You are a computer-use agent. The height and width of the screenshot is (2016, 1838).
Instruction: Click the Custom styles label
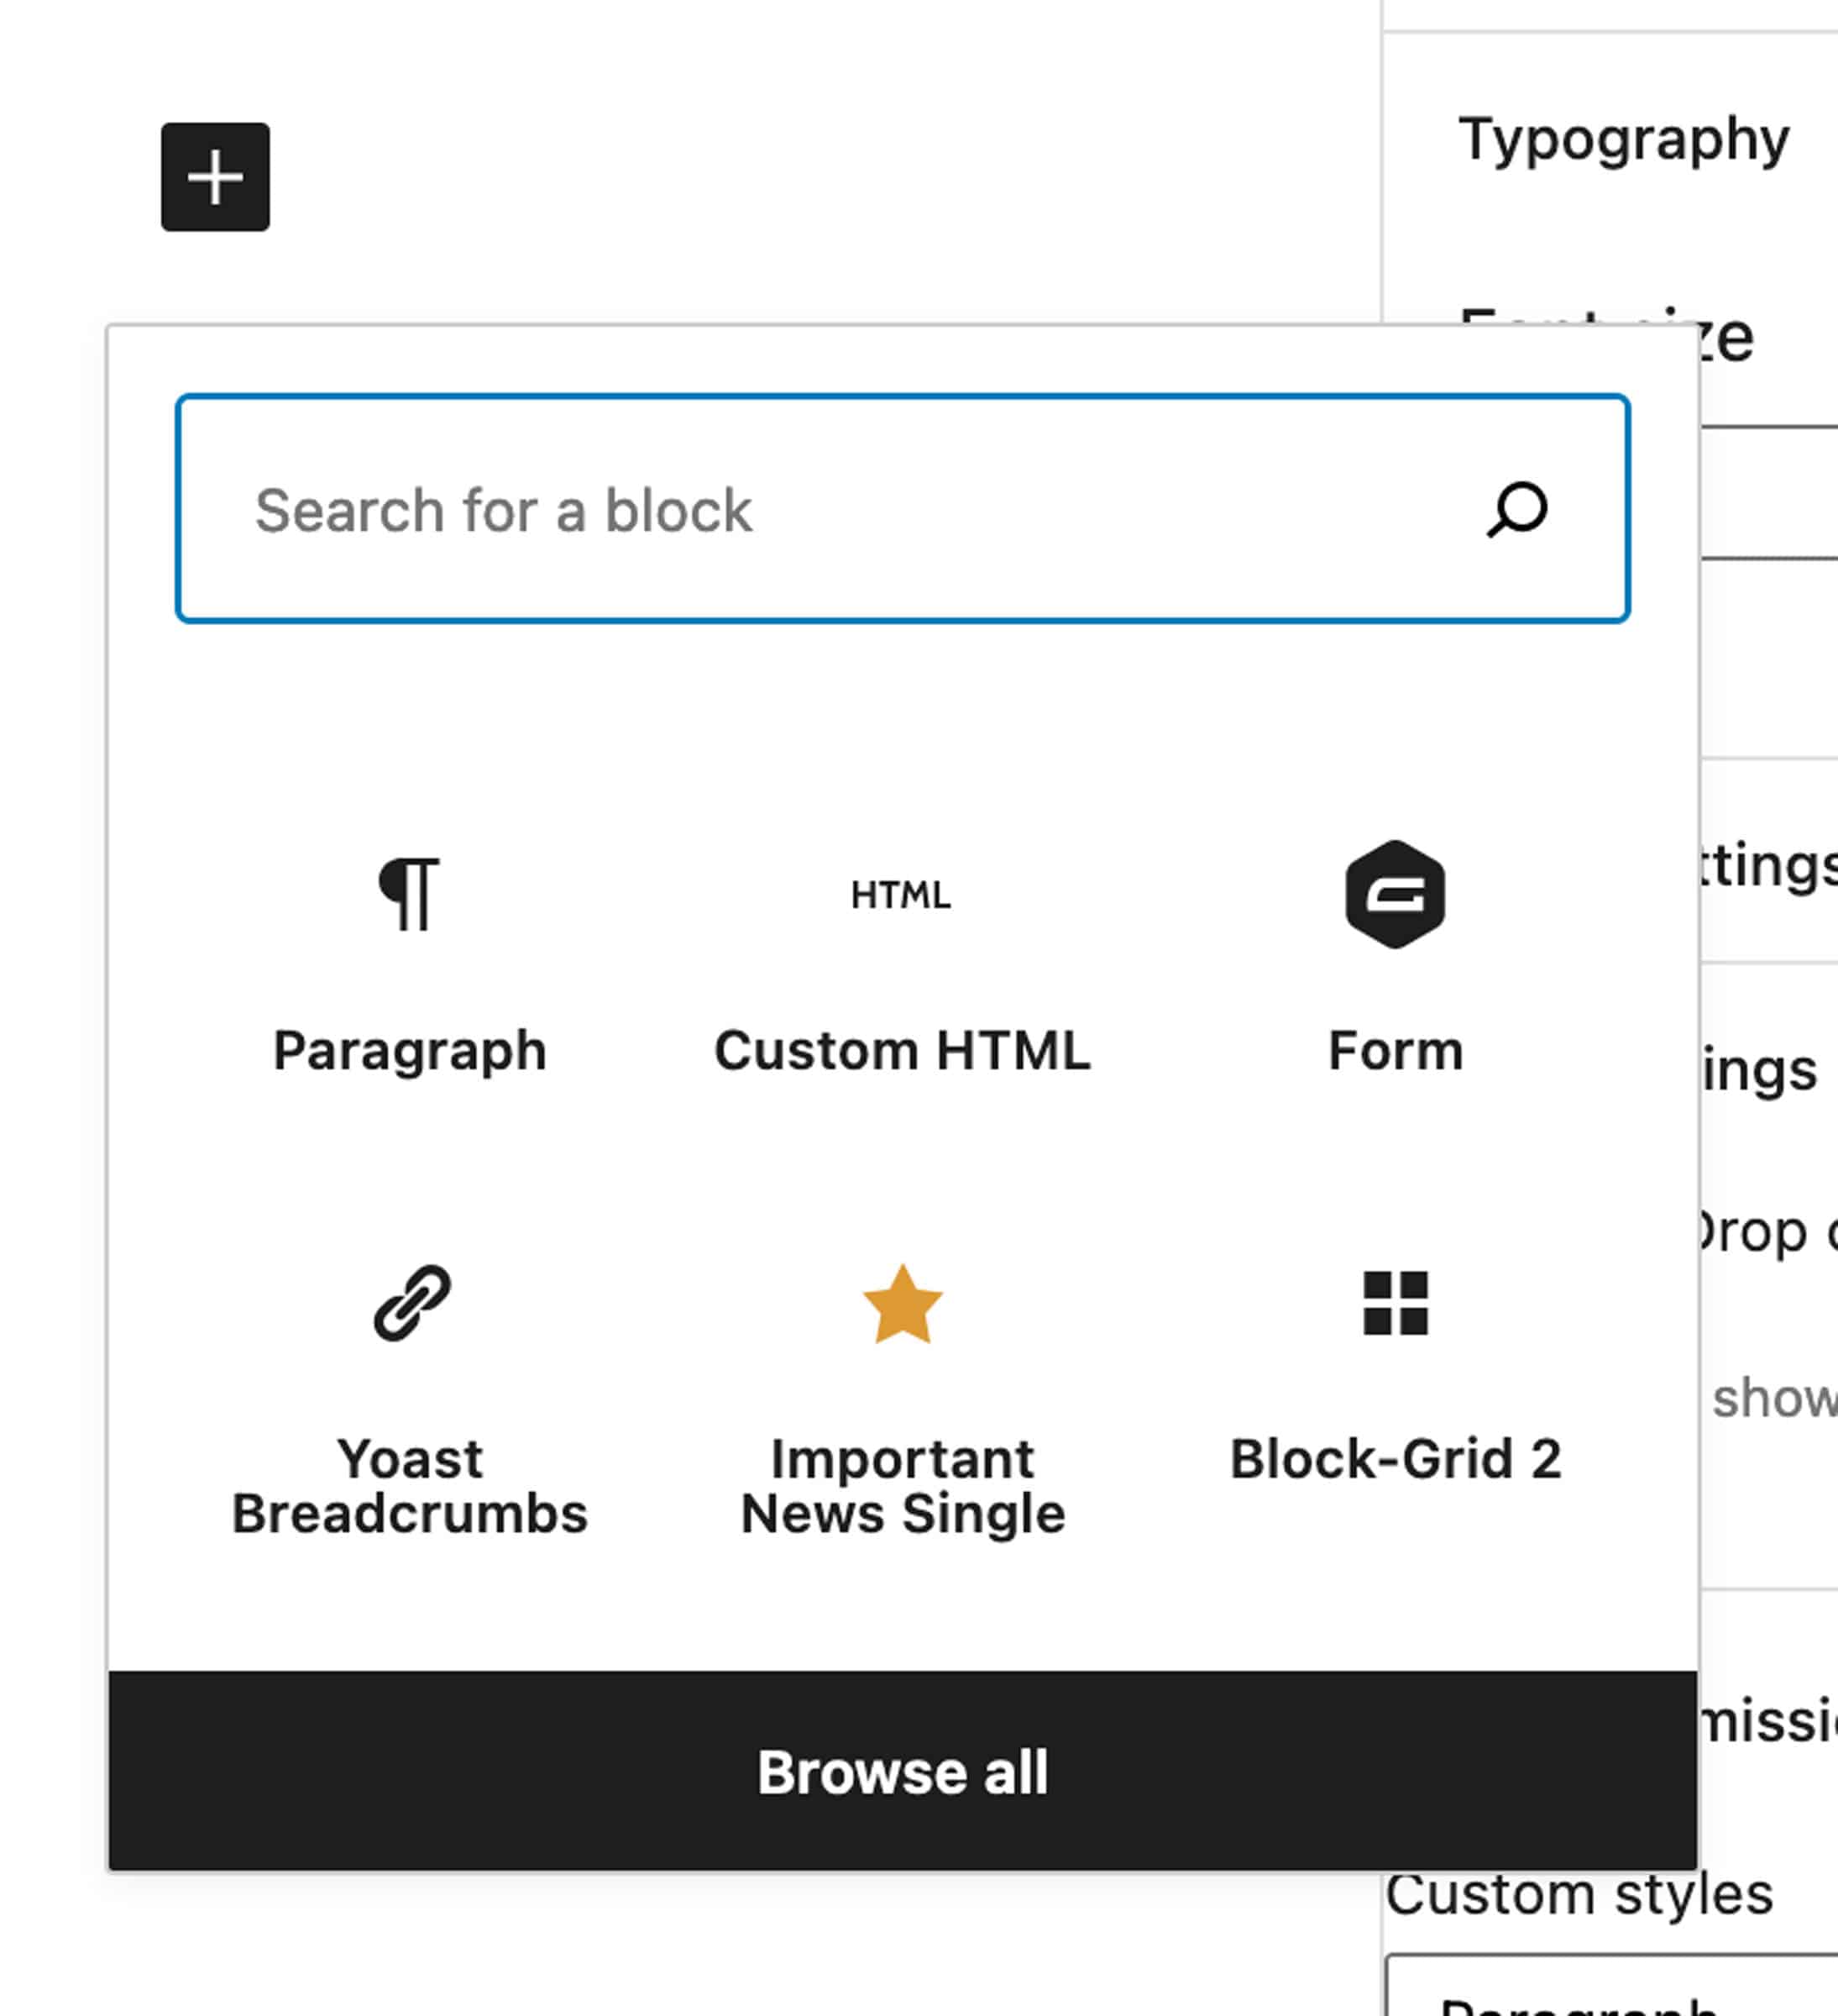tap(1579, 1894)
